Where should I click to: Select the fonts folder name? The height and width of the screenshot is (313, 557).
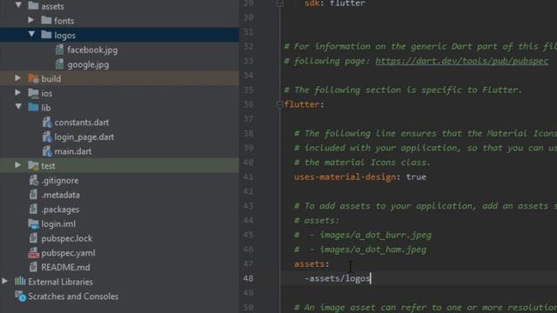click(x=64, y=21)
